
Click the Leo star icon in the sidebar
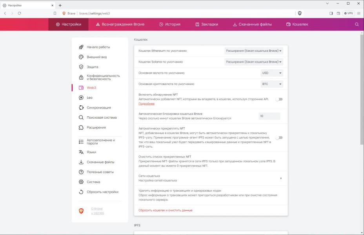[x=81, y=98]
